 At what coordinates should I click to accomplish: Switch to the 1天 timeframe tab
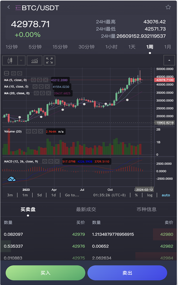click(x=132, y=47)
